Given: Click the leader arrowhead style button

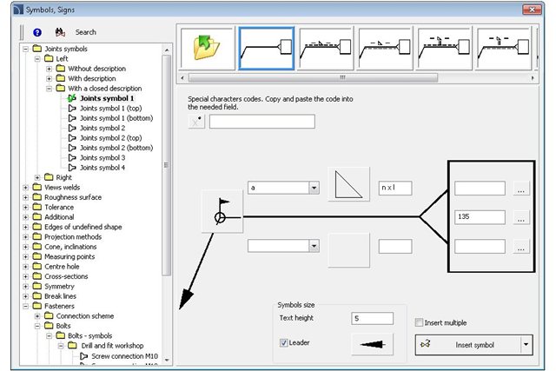Looking at the screenshot, I should click(372, 344).
